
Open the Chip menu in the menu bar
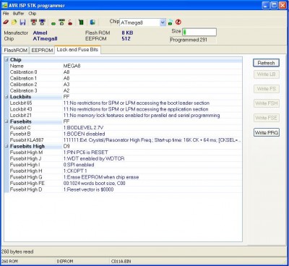click(x=33, y=14)
